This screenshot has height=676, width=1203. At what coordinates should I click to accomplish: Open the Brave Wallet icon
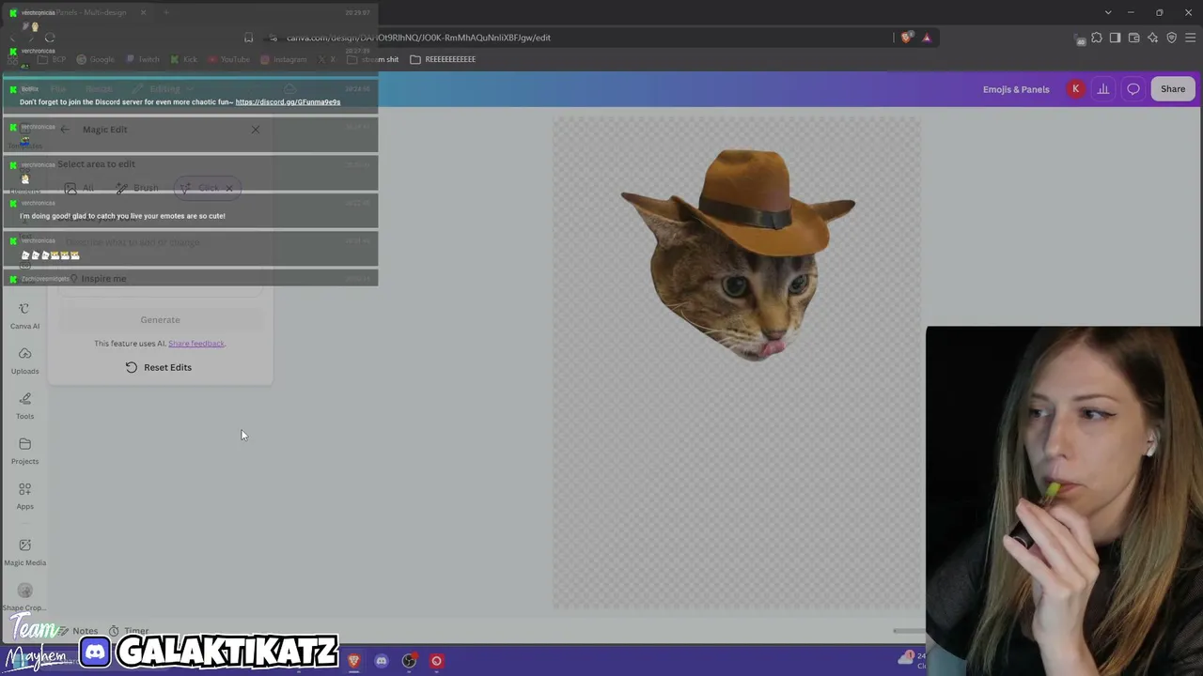[1133, 38]
